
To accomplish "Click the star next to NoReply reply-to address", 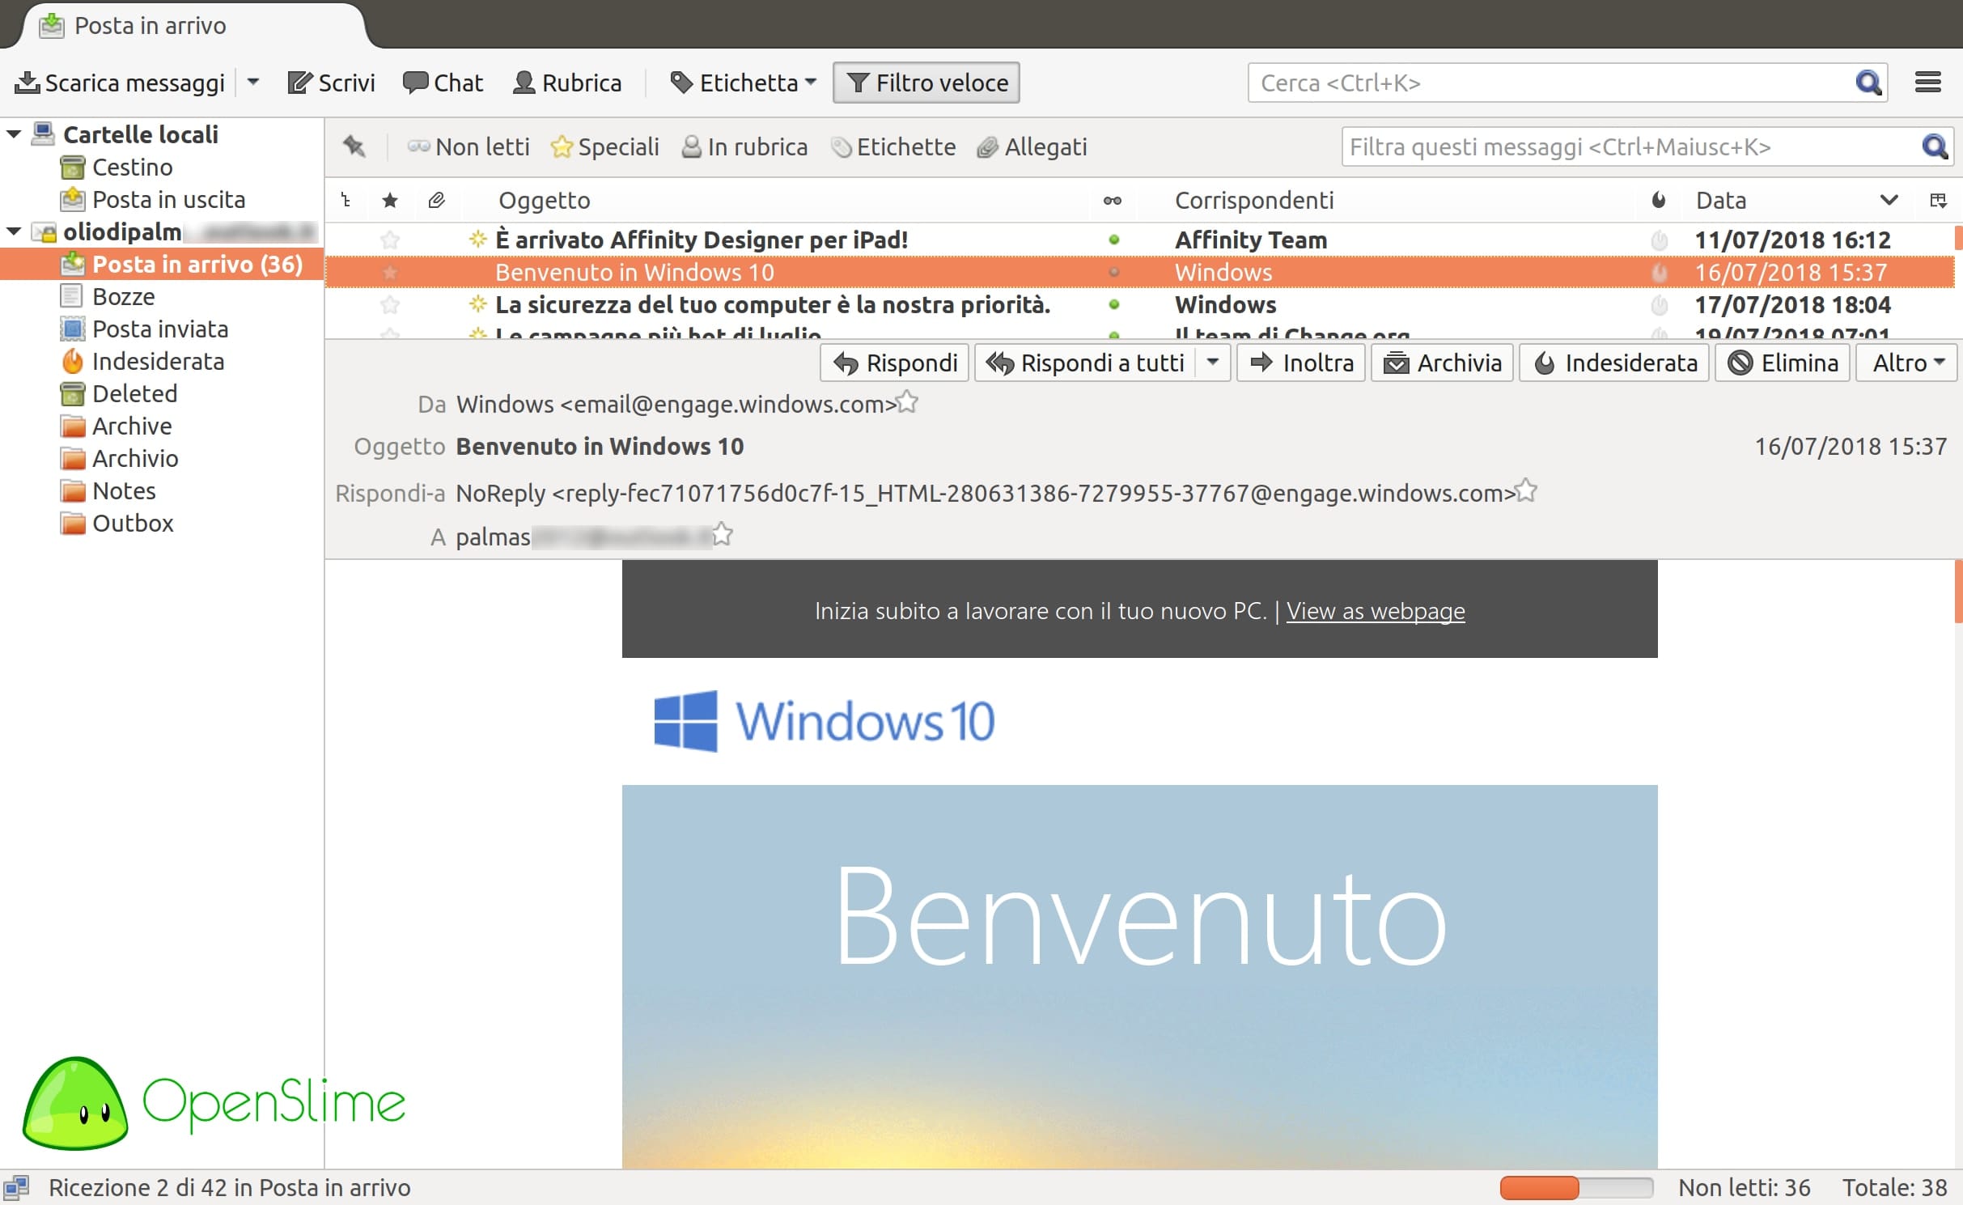I will (1526, 490).
